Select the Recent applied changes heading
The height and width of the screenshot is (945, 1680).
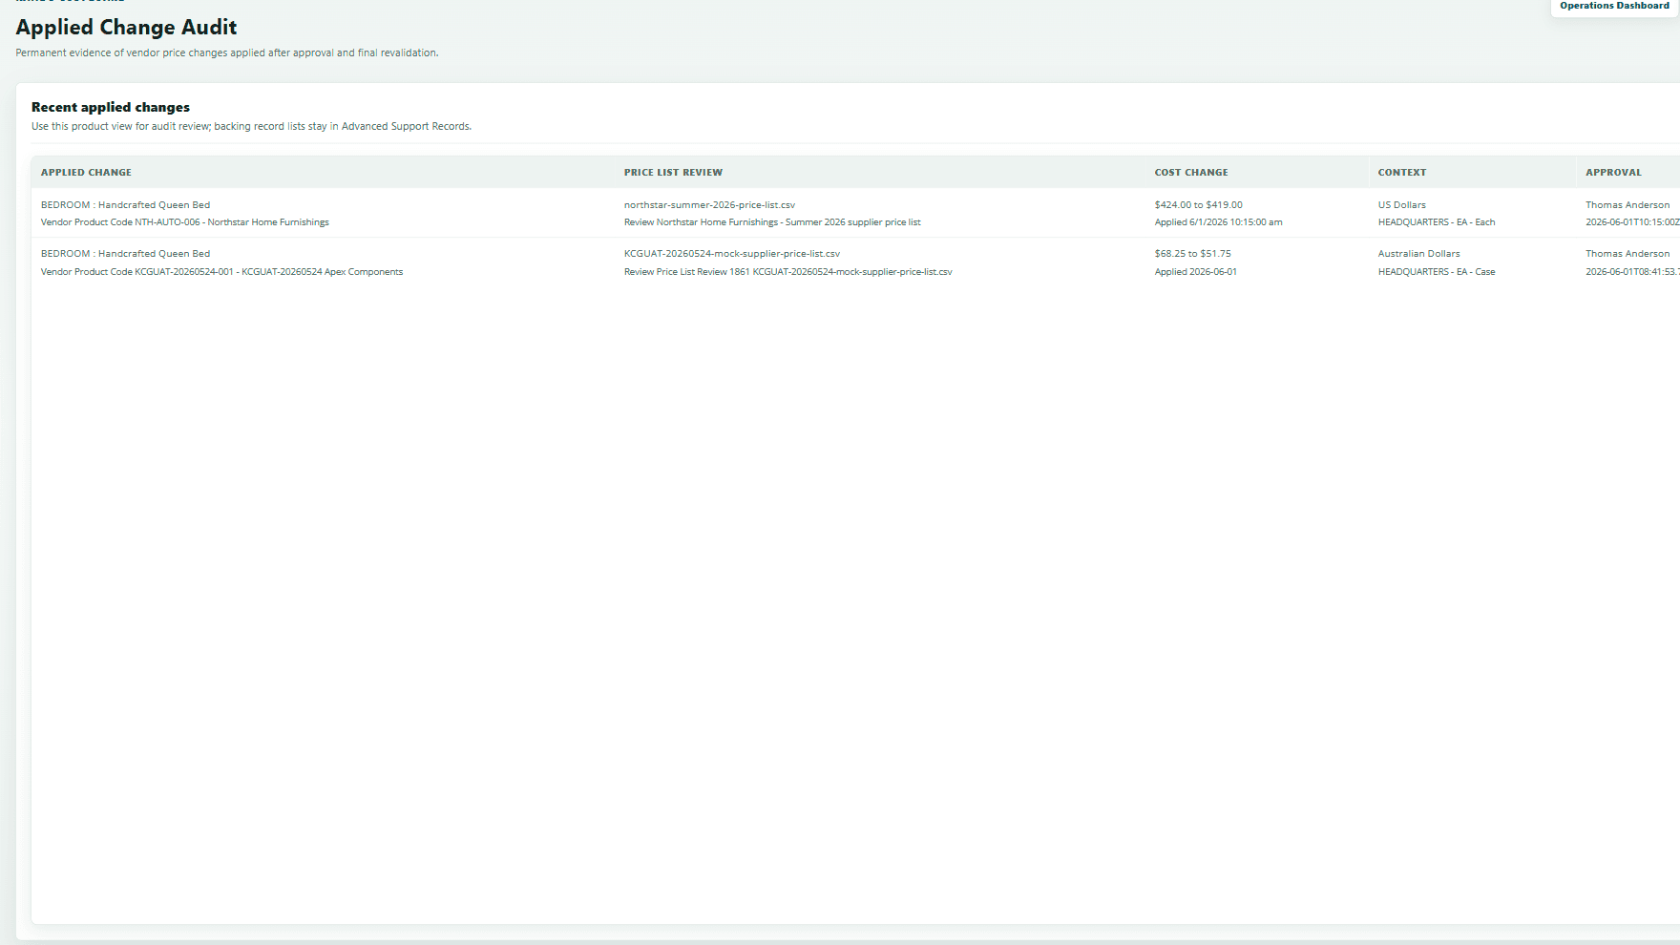pyautogui.click(x=111, y=108)
